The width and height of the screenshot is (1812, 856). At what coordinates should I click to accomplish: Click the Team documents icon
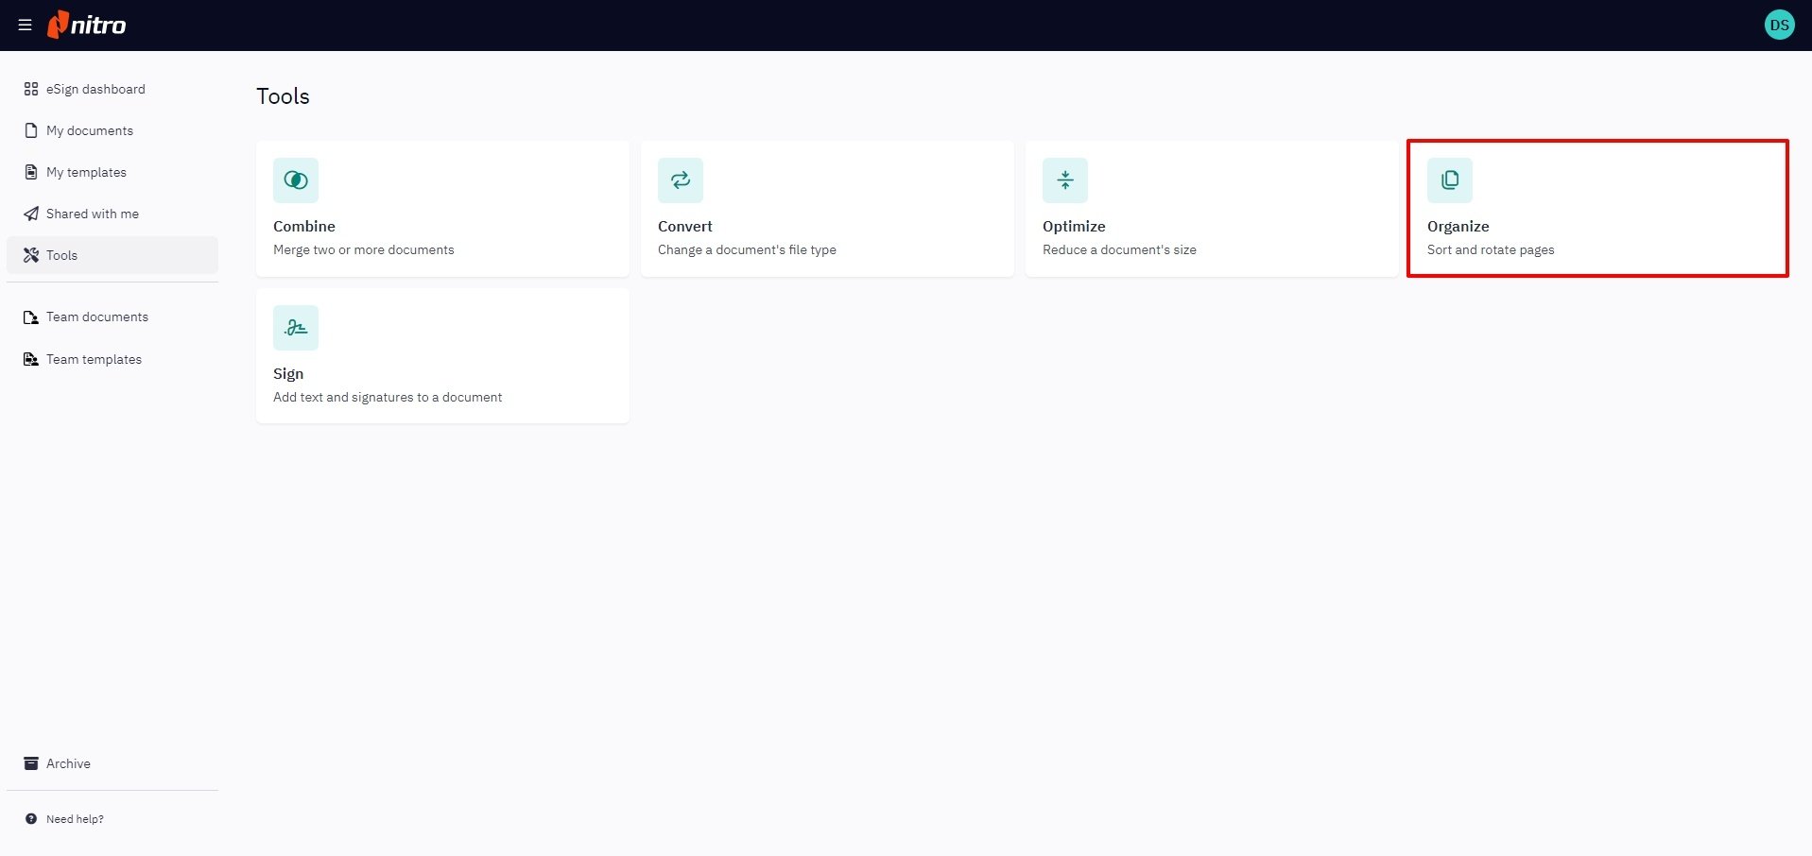pos(31,317)
